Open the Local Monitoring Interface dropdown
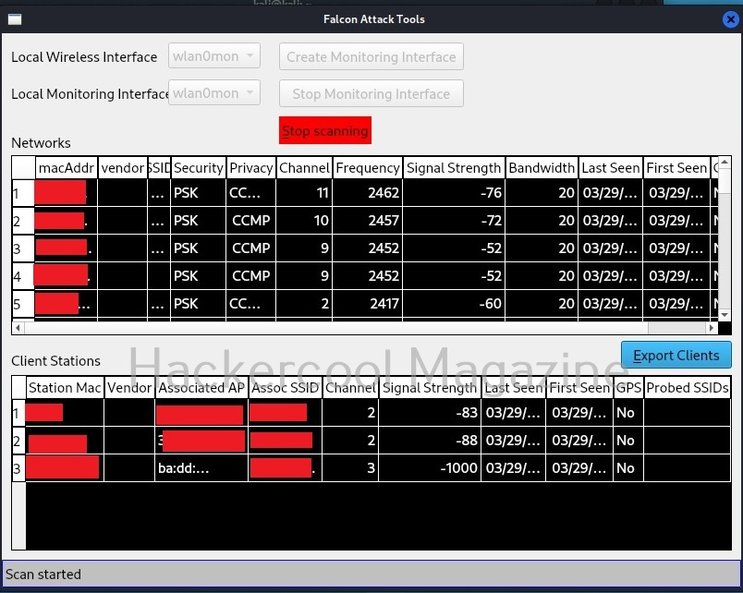Image resolution: width=743 pixels, height=593 pixels. (x=214, y=93)
